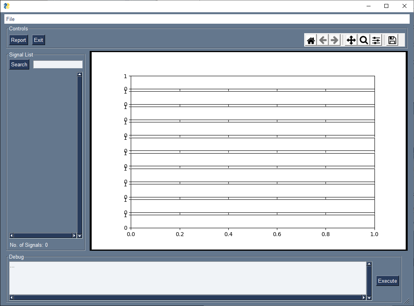Click the Search button in Signal List

coord(19,64)
